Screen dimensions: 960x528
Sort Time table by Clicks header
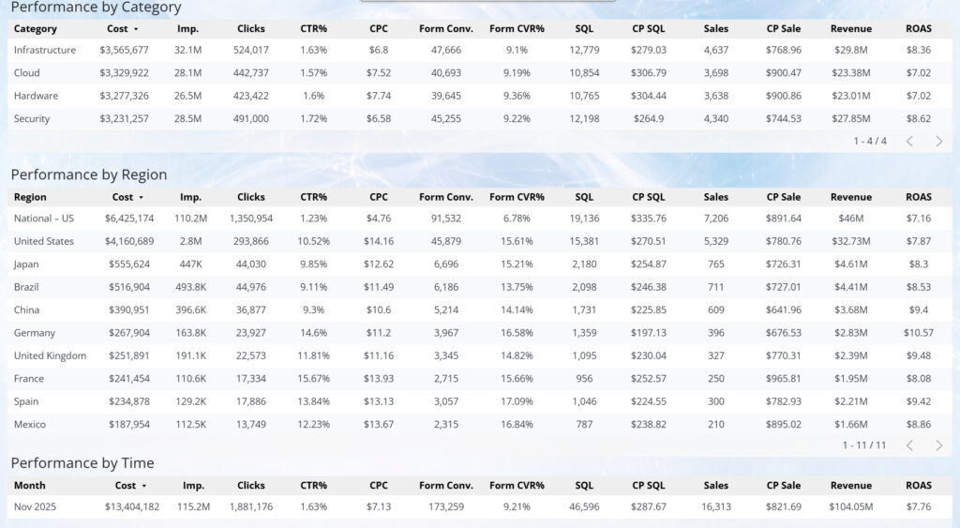point(251,486)
